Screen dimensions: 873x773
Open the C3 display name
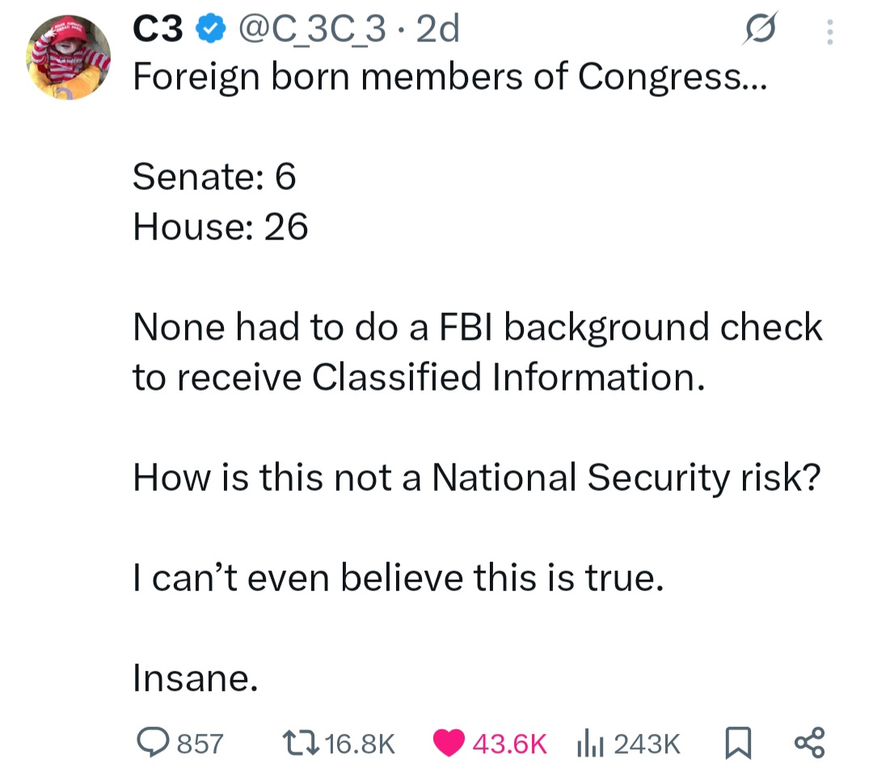point(158,31)
